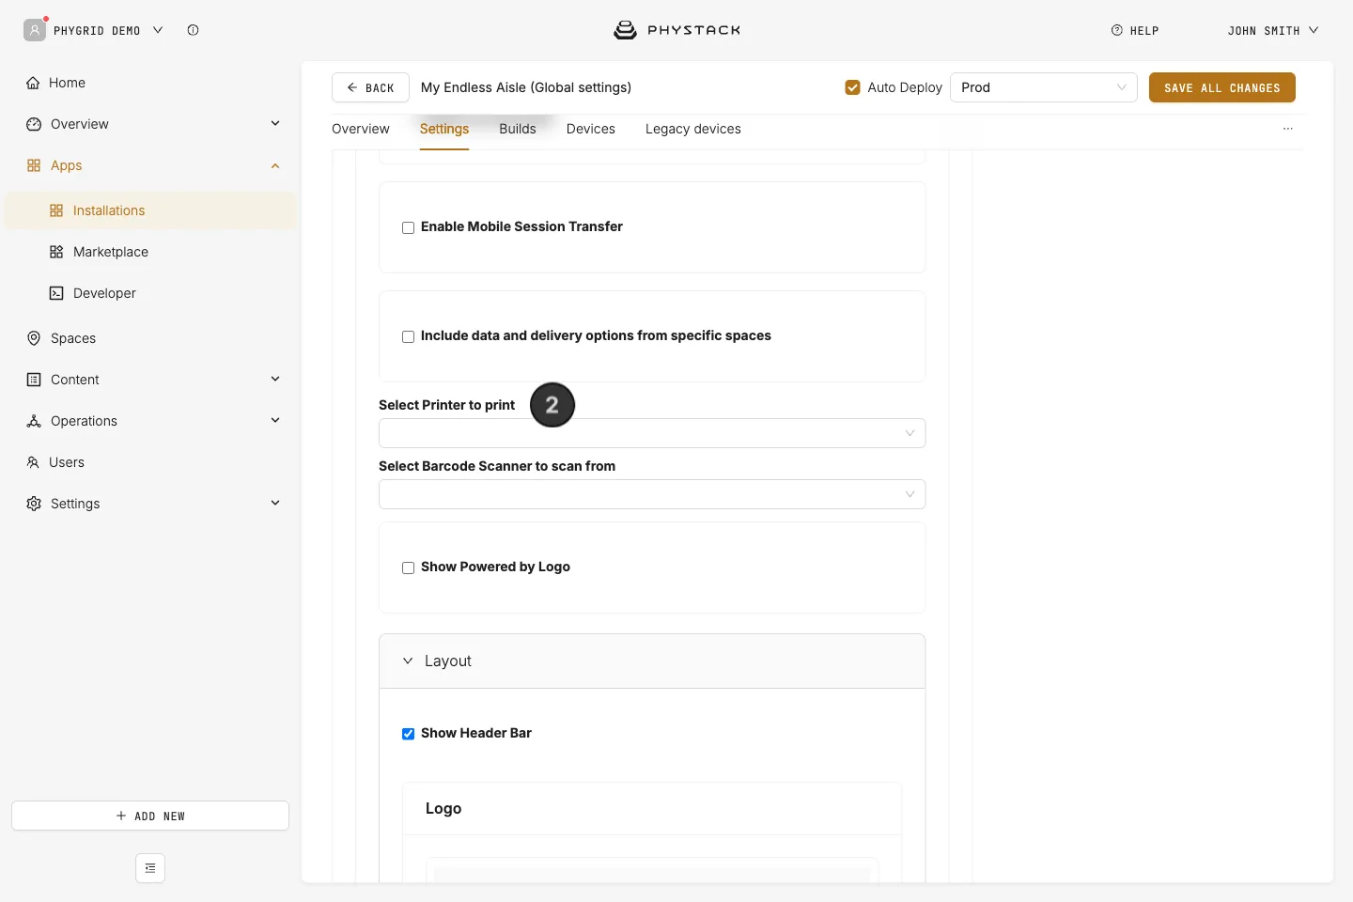Image resolution: width=1353 pixels, height=902 pixels.
Task: Enable Show Powered by Logo checkbox
Action: click(x=408, y=568)
